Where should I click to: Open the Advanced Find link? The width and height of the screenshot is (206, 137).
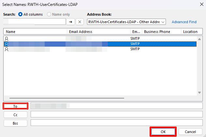point(184,22)
